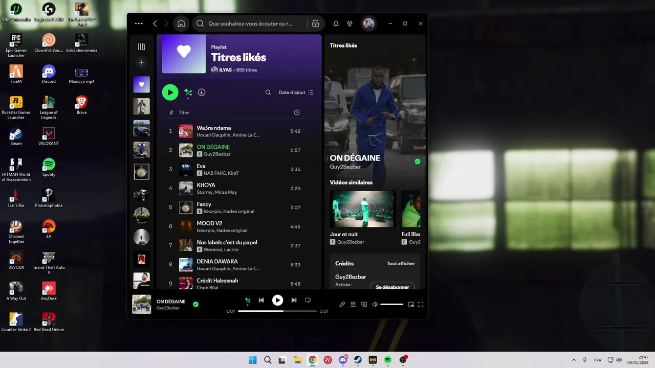Open Guy2Bezbar in Crédits section
655x368 pixels.
coord(351,277)
